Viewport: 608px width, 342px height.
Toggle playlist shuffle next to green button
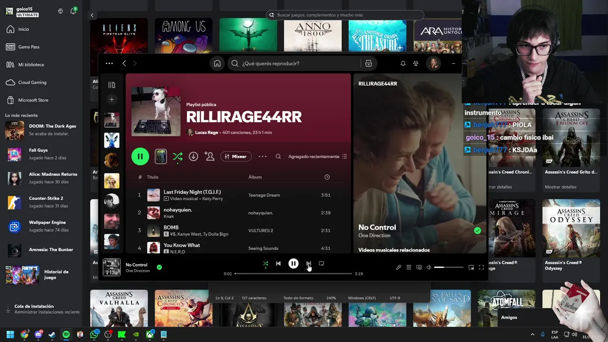(178, 156)
